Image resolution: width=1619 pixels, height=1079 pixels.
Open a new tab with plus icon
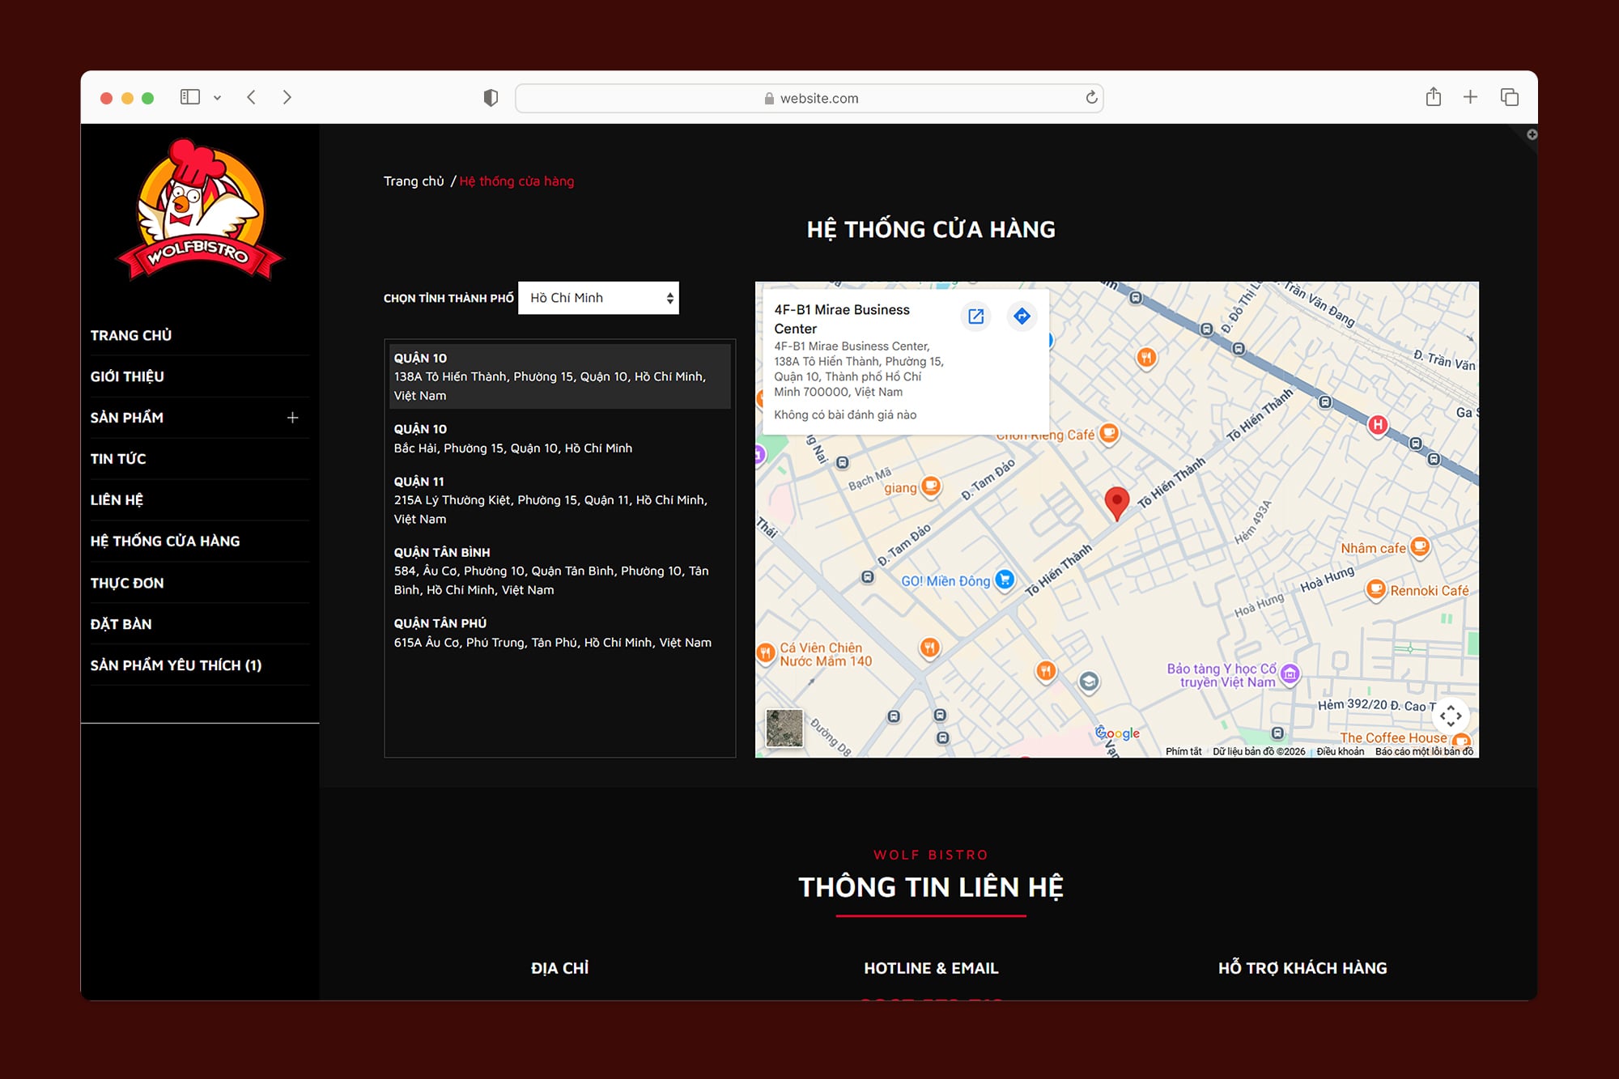point(1470,97)
